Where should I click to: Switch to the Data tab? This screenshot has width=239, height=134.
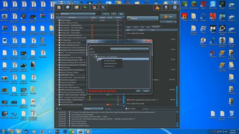point(142,27)
